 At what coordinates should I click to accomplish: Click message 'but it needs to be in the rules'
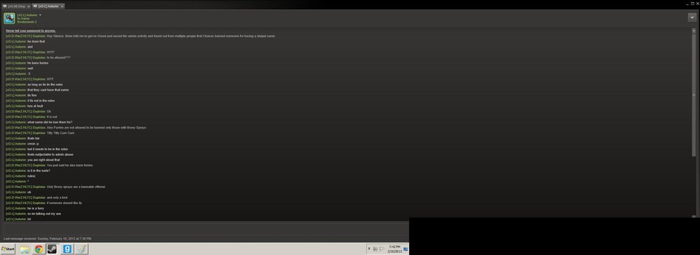pos(48,149)
